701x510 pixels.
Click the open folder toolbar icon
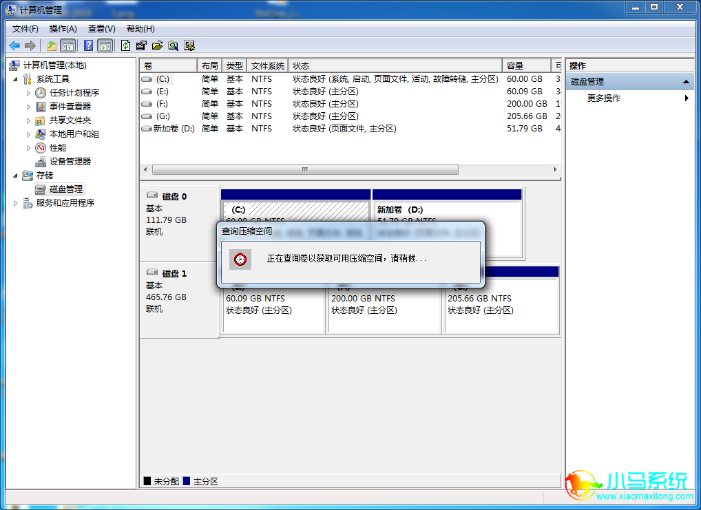pyautogui.click(x=157, y=45)
